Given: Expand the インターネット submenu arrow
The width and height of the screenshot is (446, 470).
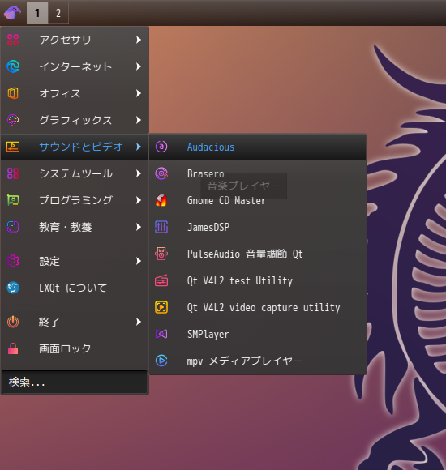Looking at the screenshot, I should 139,66.
